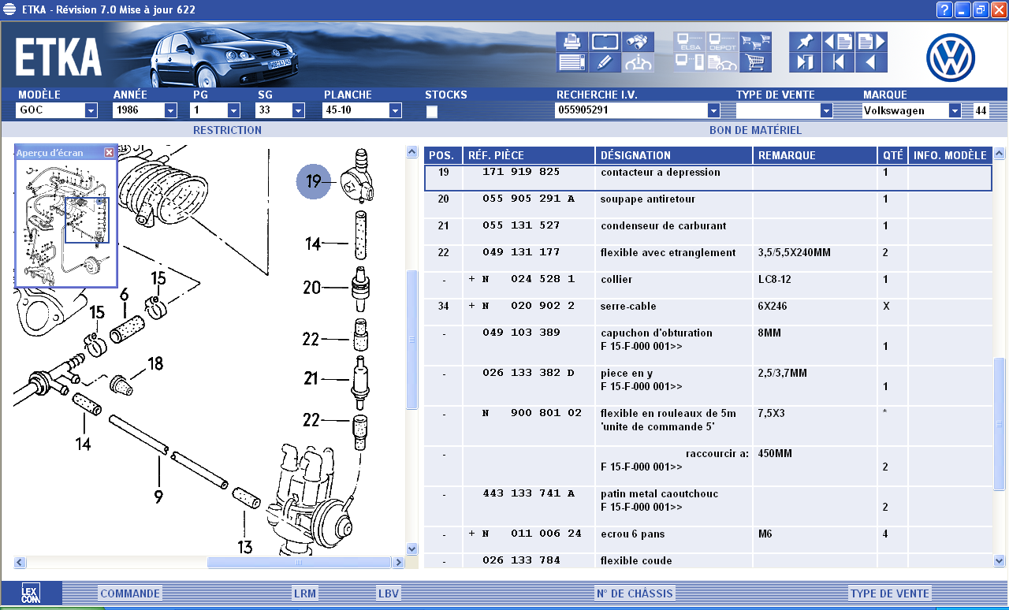Select row N 024 528 1 collier

708,285
